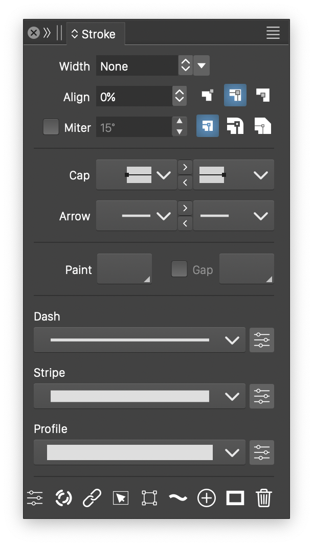Click the Width input field
The height and width of the screenshot is (546, 313).
(137, 66)
